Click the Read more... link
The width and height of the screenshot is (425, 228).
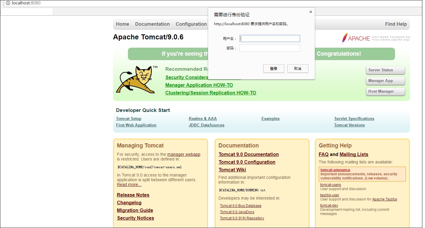[129, 184]
